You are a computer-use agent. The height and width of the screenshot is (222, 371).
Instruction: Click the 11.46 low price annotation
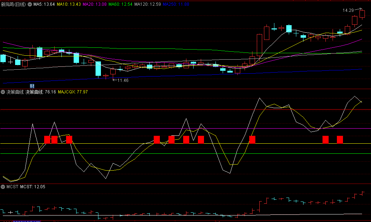coord(123,80)
